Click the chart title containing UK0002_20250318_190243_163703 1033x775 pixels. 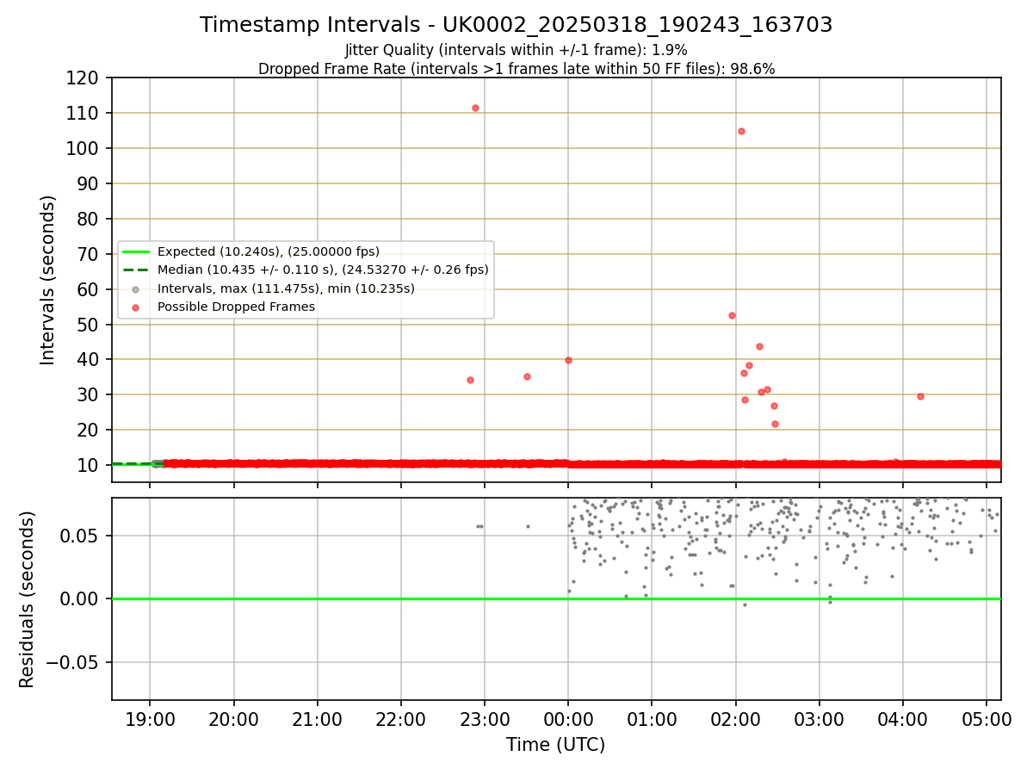516,25
